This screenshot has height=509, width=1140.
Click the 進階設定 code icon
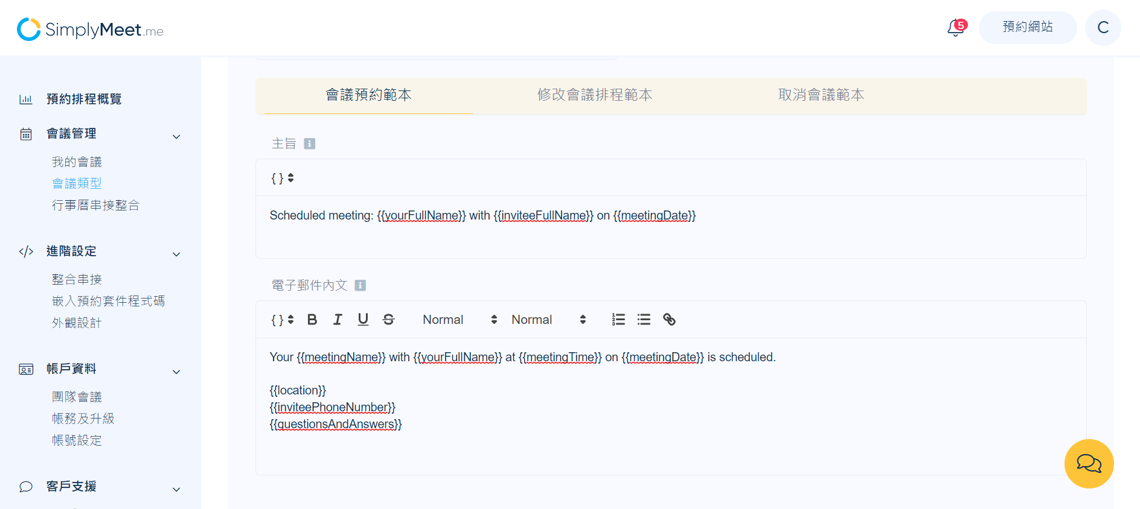tap(26, 251)
